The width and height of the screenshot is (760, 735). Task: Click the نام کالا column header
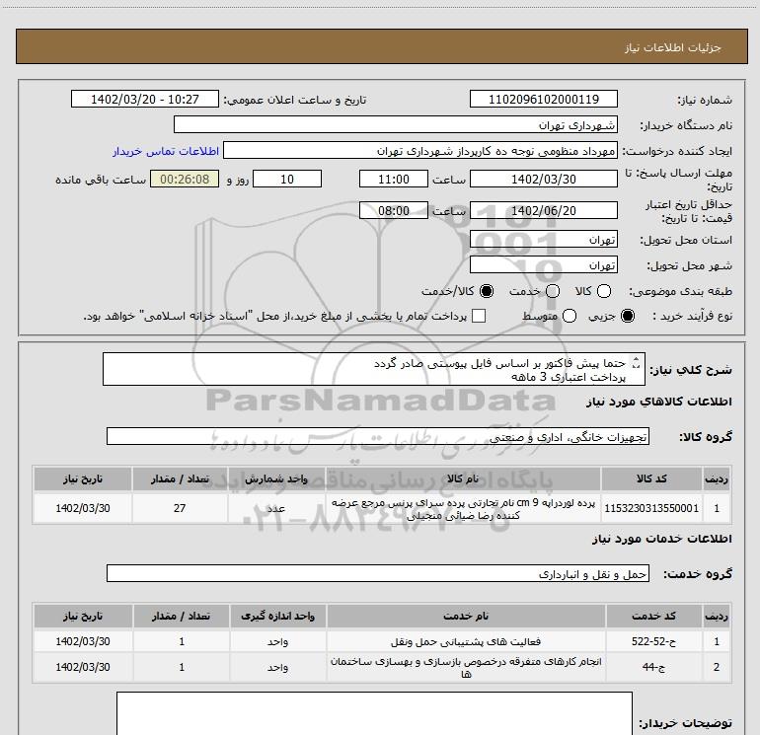click(x=463, y=478)
